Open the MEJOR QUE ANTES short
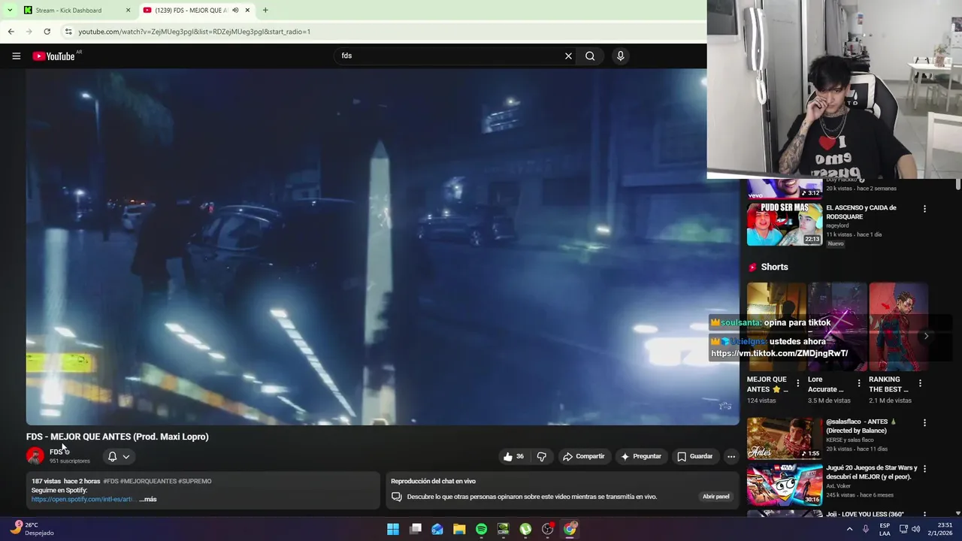This screenshot has height=541, width=962. click(776, 327)
